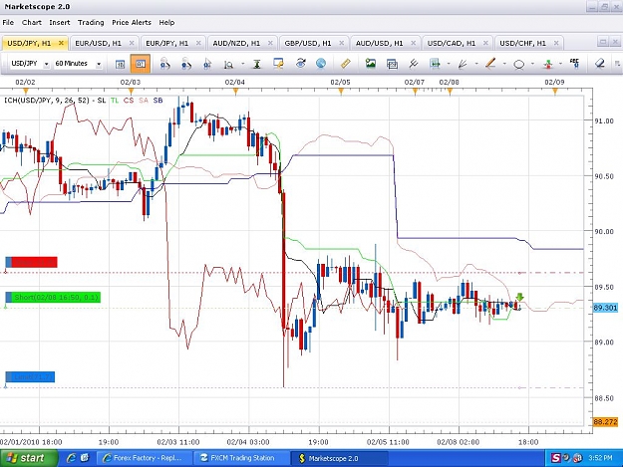This screenshot has width=623, height=467.
Task: Open the Windows start button
Action: [x=29, y=458]
